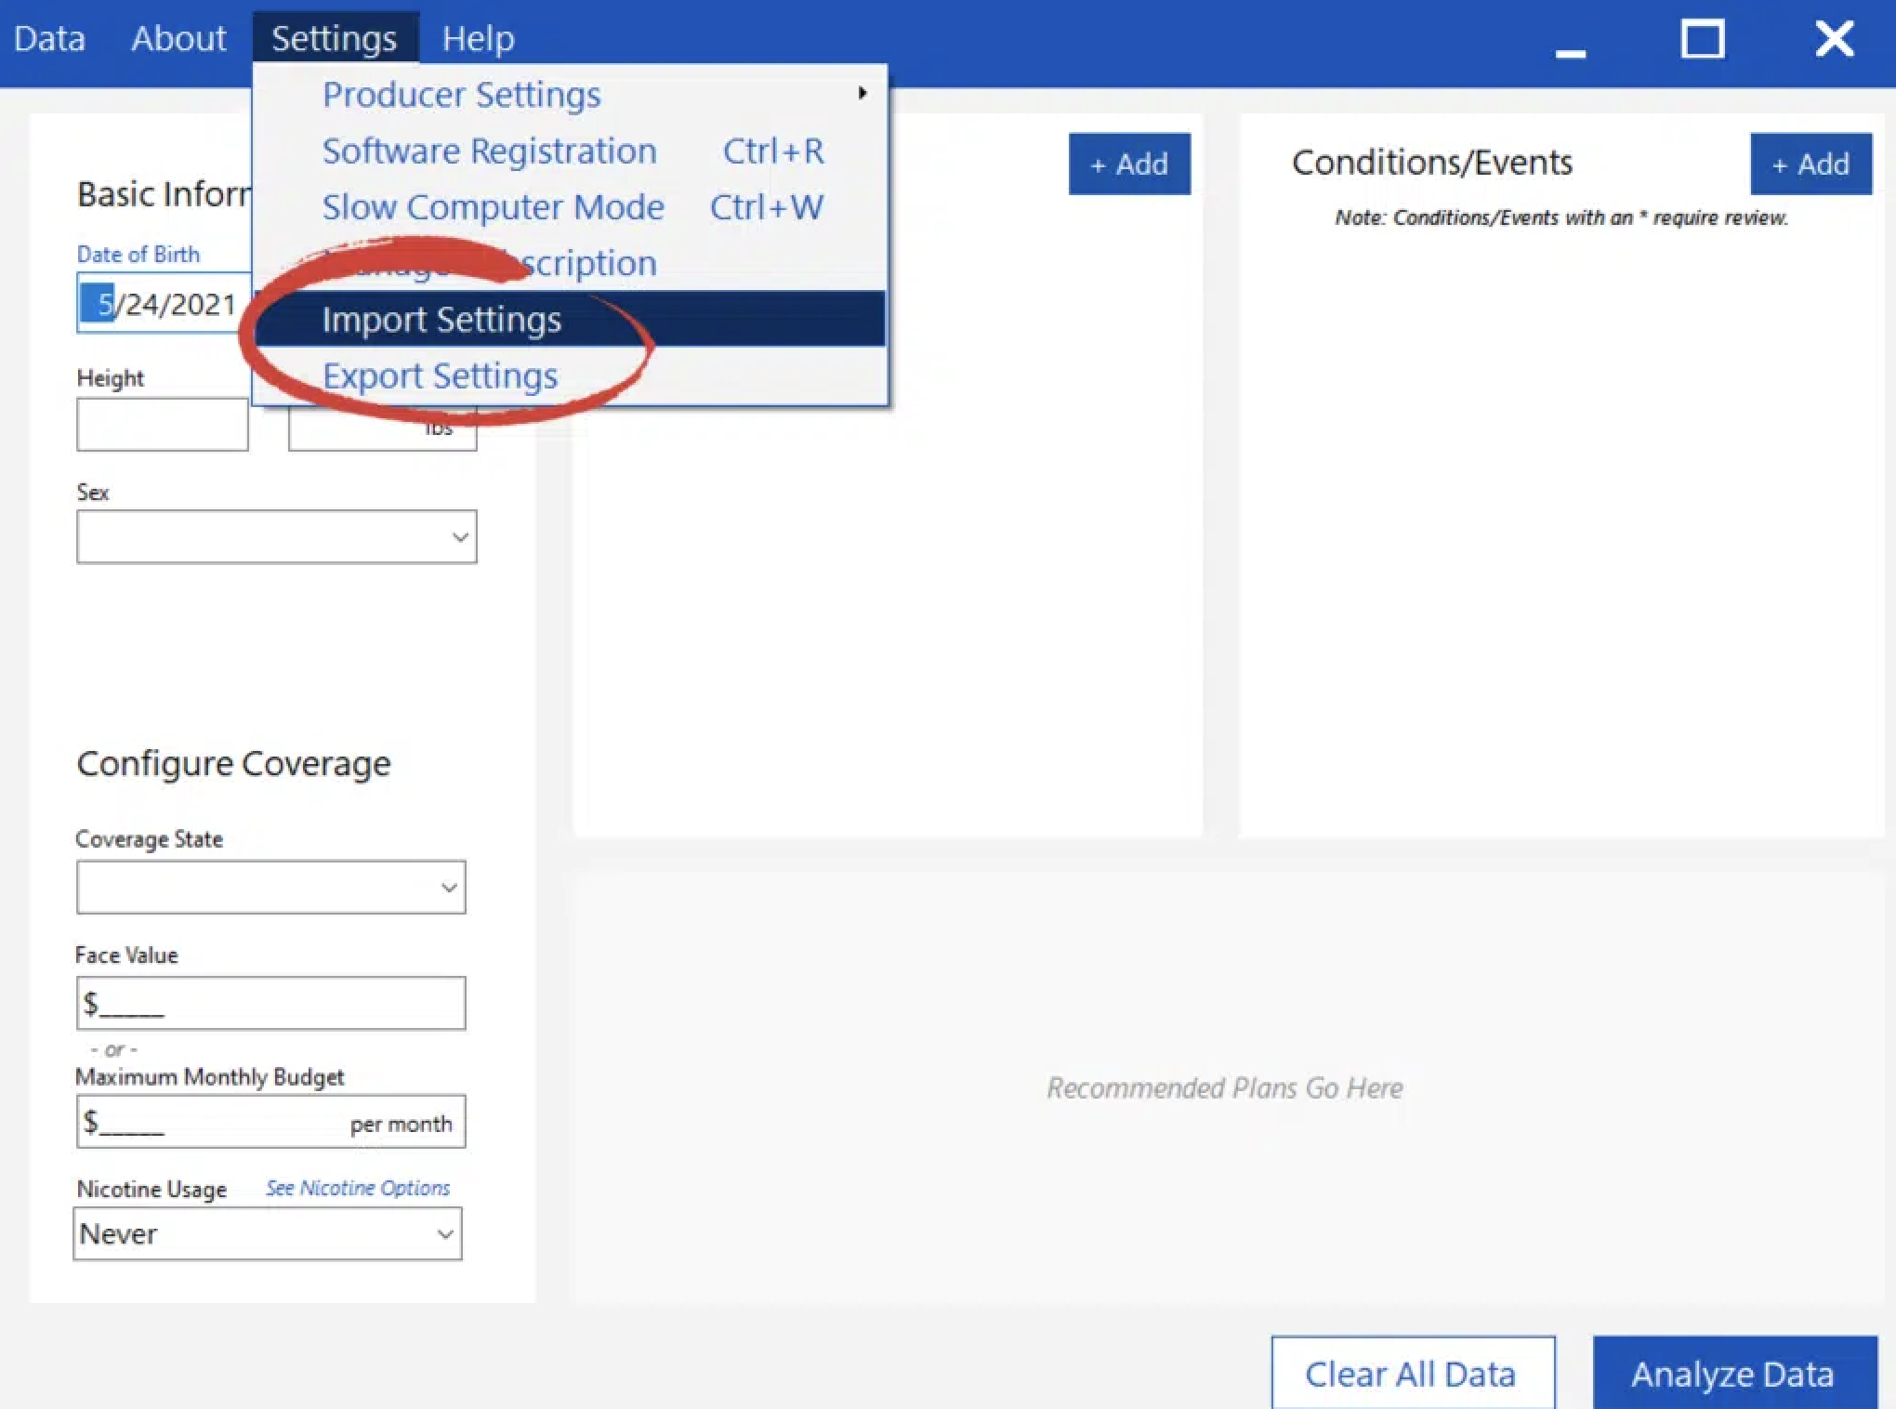Choose Export Settings from menu
Viewport: 1896px width, 1409px height.
pyautogui.click(x=440, y=376)
